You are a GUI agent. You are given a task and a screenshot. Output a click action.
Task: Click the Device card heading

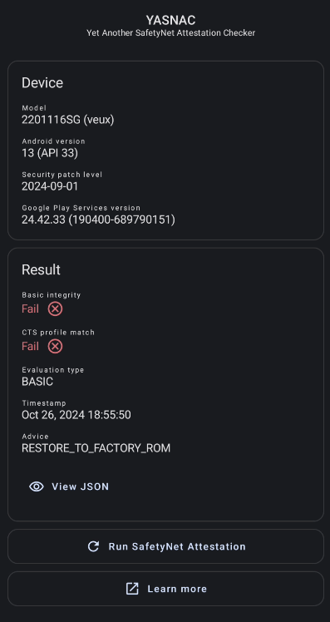(42, 83)
